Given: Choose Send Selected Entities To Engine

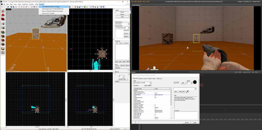Looking at the screenshot, I should pos(51,7).
